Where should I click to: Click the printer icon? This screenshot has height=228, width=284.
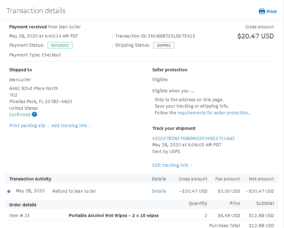point(262,12)
